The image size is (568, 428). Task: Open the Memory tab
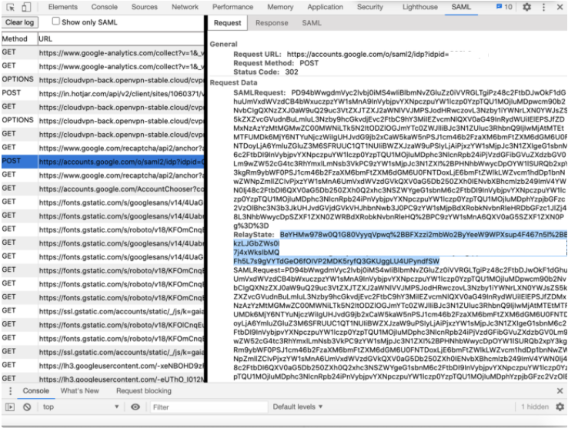pos(280,7)
